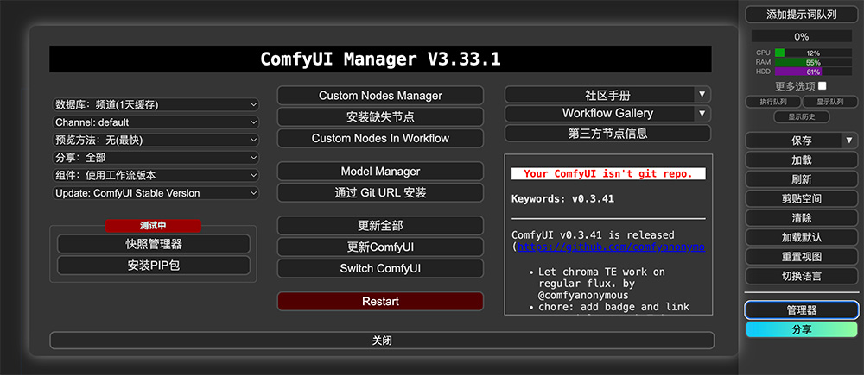Click the 清除 clear button

click(x=802, y=218)
